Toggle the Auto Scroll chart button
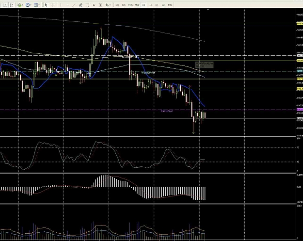Image resolution: width=303 pixels, height=241 pixels. click(5, 5)
